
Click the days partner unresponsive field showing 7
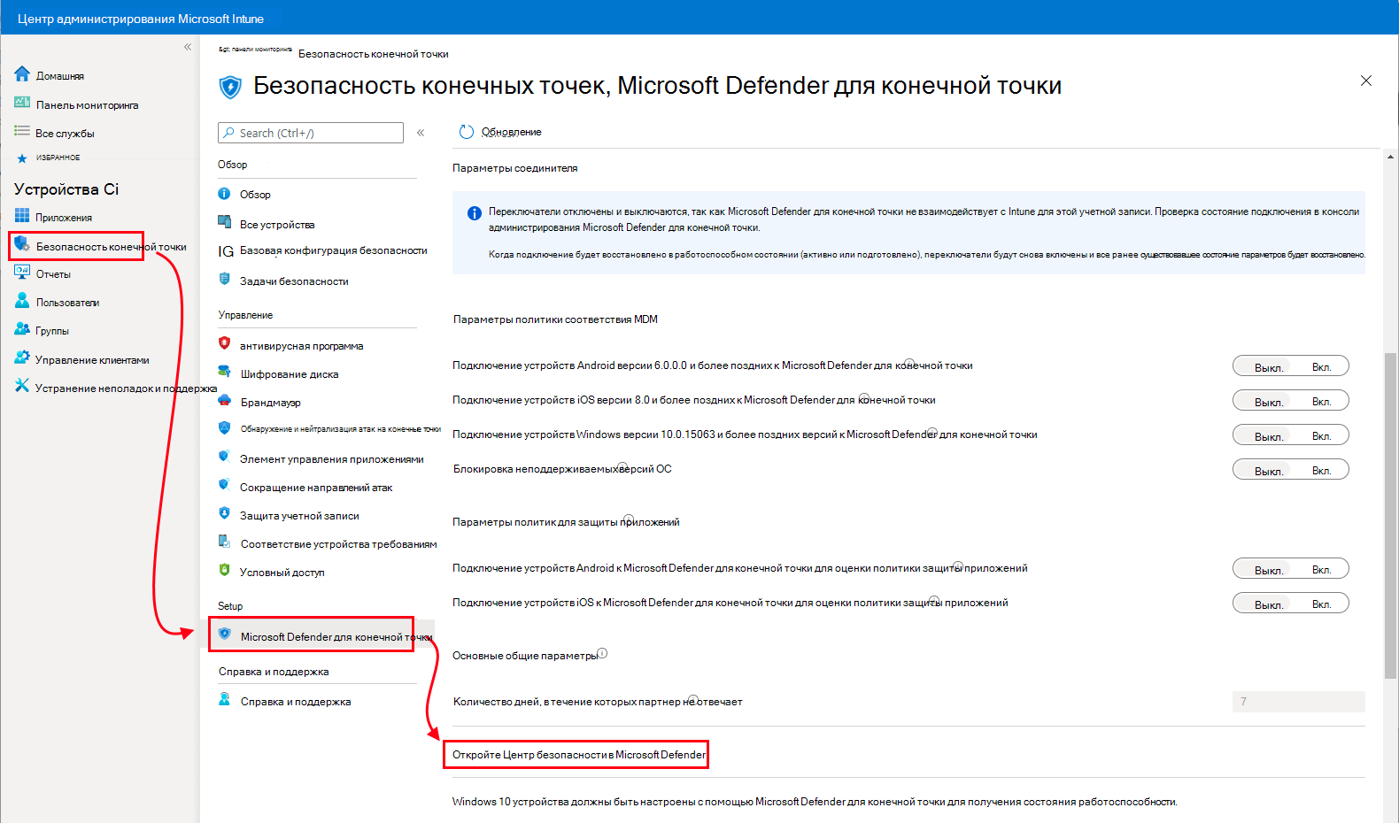1299,702
